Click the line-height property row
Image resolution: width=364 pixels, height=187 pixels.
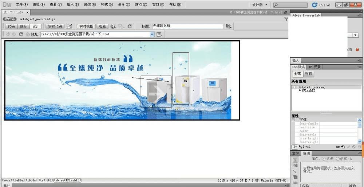327,138
